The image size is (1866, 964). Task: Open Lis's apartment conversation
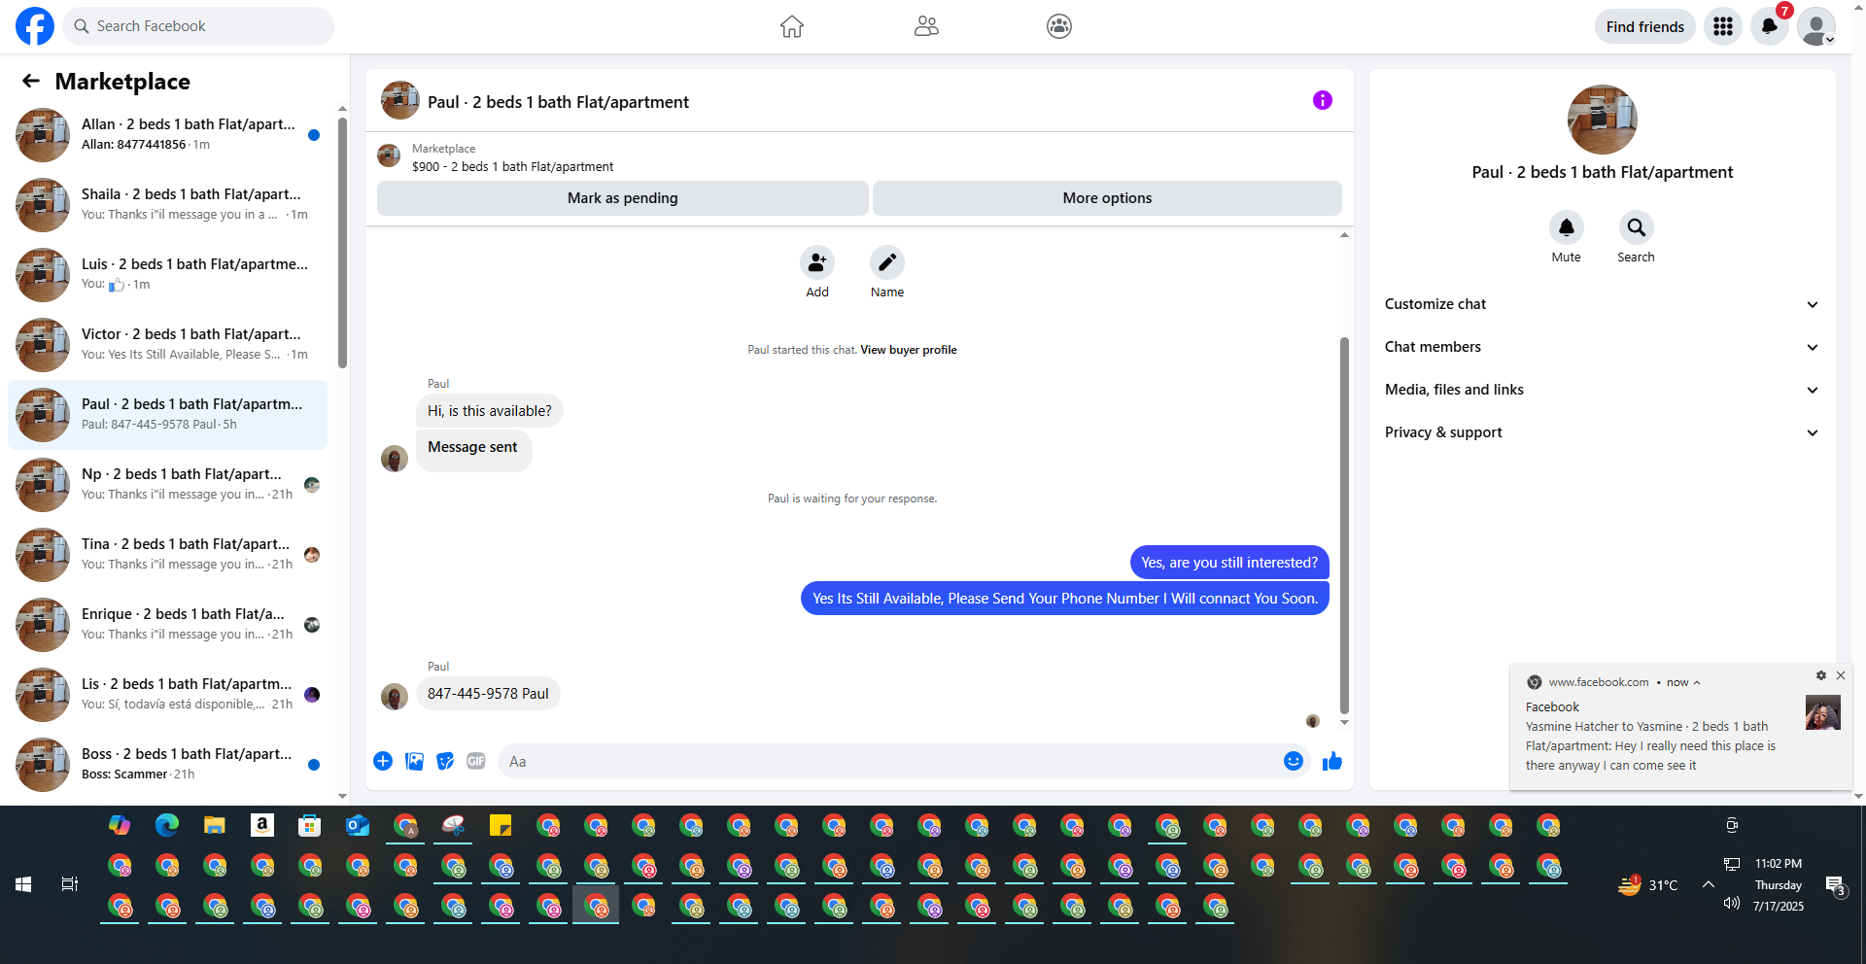coord(167,695)
